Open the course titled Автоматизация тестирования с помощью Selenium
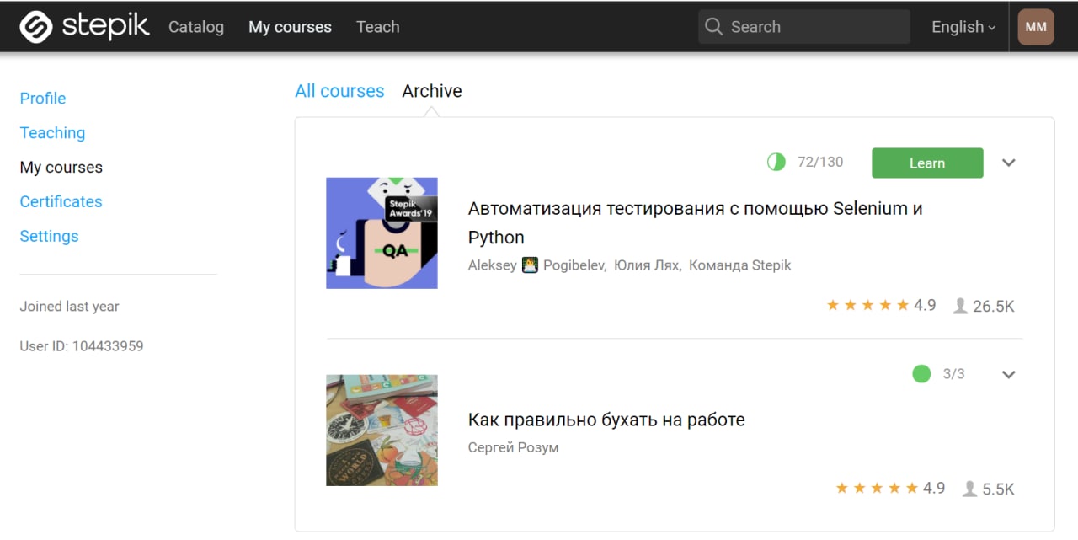The height and width of the screenshot is (540, 1078). (x=696, y=222)
